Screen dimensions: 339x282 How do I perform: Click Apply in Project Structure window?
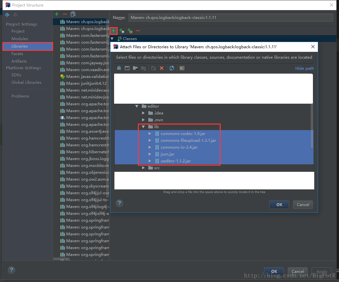click(322, 271)
